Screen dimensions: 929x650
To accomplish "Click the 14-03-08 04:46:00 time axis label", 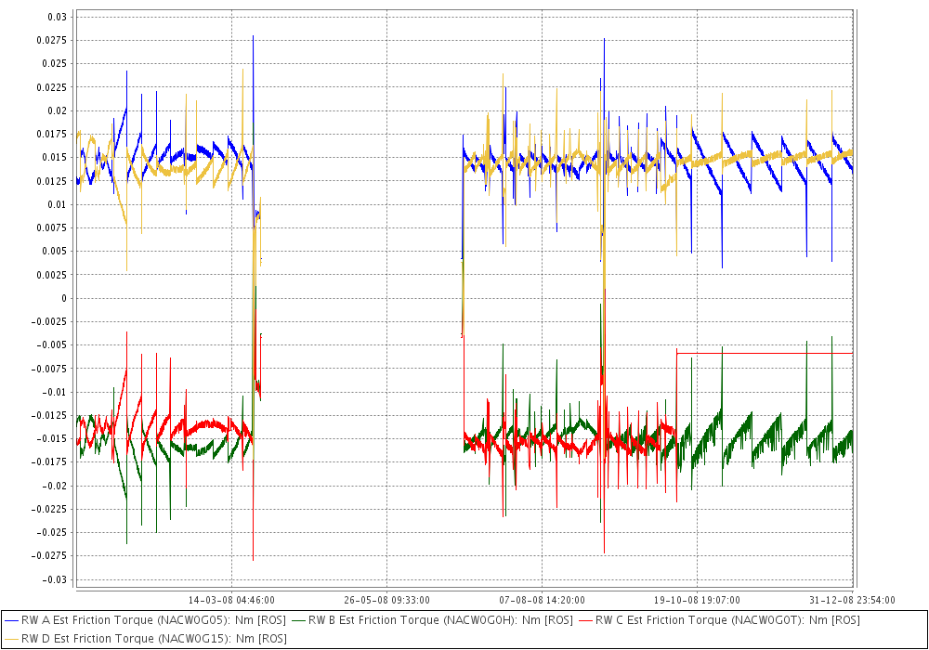I will (231, 600).
